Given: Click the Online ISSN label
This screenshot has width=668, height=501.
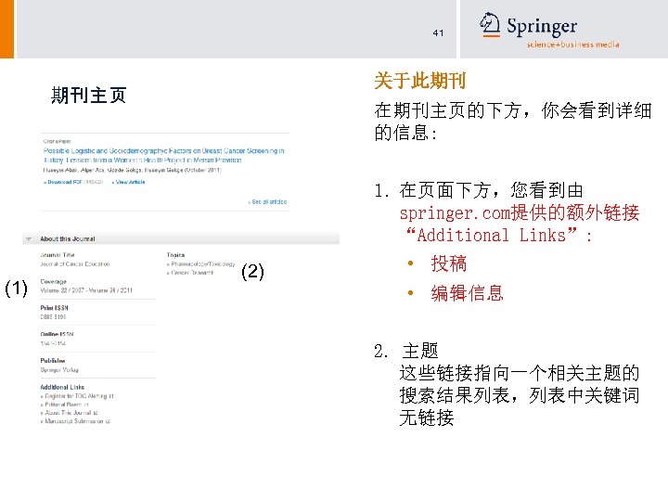Looking at the screenshot, I should 57,334.
